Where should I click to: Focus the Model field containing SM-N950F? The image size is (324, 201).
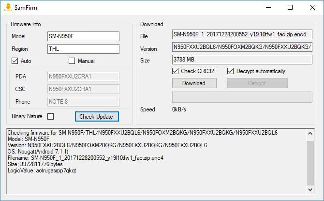tap(83, 36)
